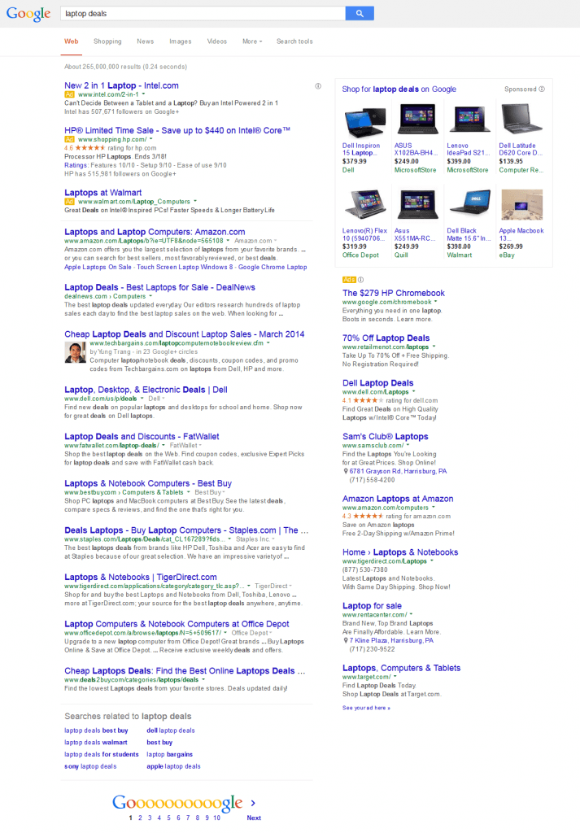Click Apple Laptops On Sale sitelink
The image size is (580, 833).
coord(98,267)
